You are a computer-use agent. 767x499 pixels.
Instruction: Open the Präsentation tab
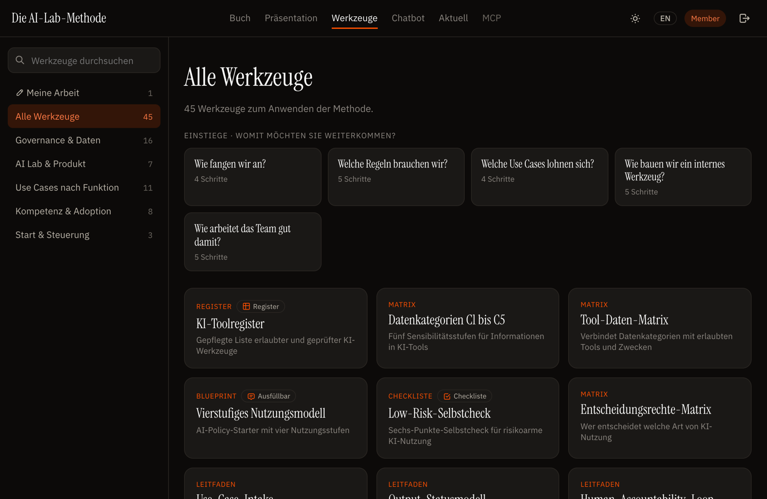point(291,18)
